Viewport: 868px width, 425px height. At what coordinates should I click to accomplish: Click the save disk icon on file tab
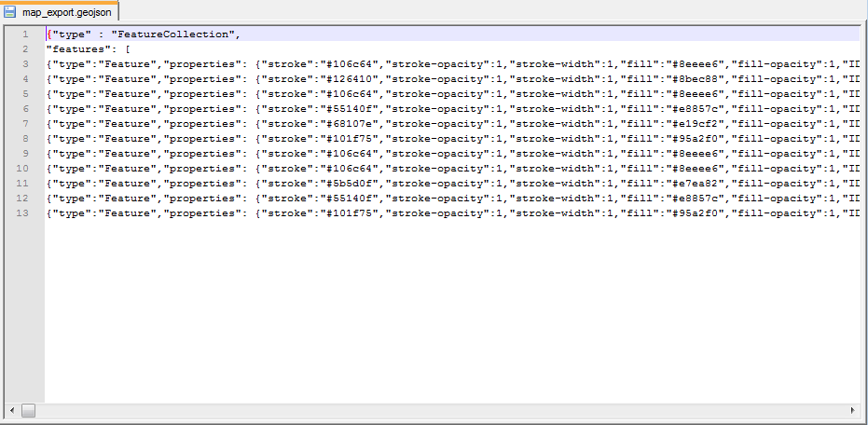[x=10, y=11]
